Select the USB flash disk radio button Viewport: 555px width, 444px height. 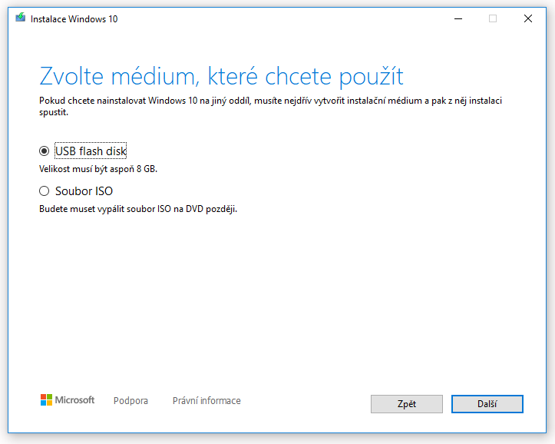tap(44, 151)
